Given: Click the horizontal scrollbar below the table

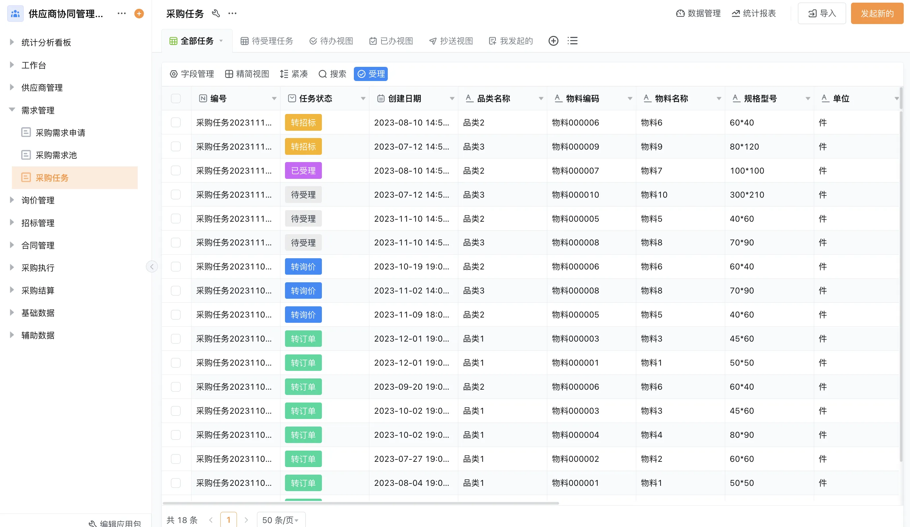Looking at the screenshot, I should click(360, 503).
